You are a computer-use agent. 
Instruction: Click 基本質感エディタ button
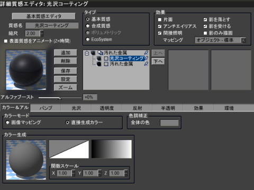44,16
